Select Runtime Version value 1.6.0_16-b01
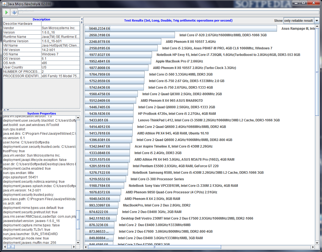 tap(61, 41)
